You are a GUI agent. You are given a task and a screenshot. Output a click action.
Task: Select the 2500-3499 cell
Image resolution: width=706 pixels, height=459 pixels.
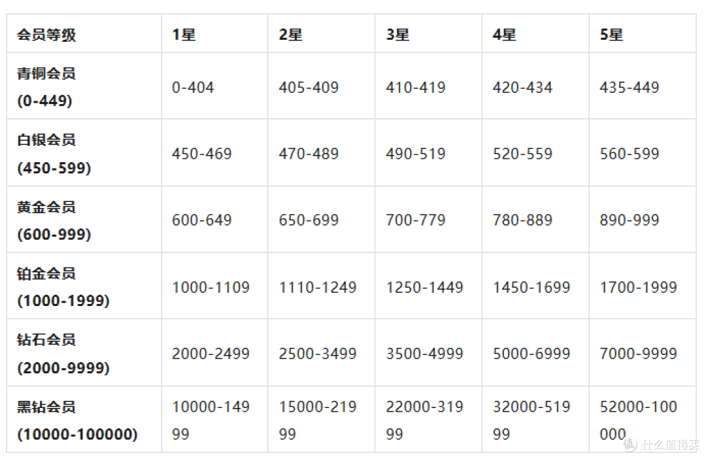322,352
